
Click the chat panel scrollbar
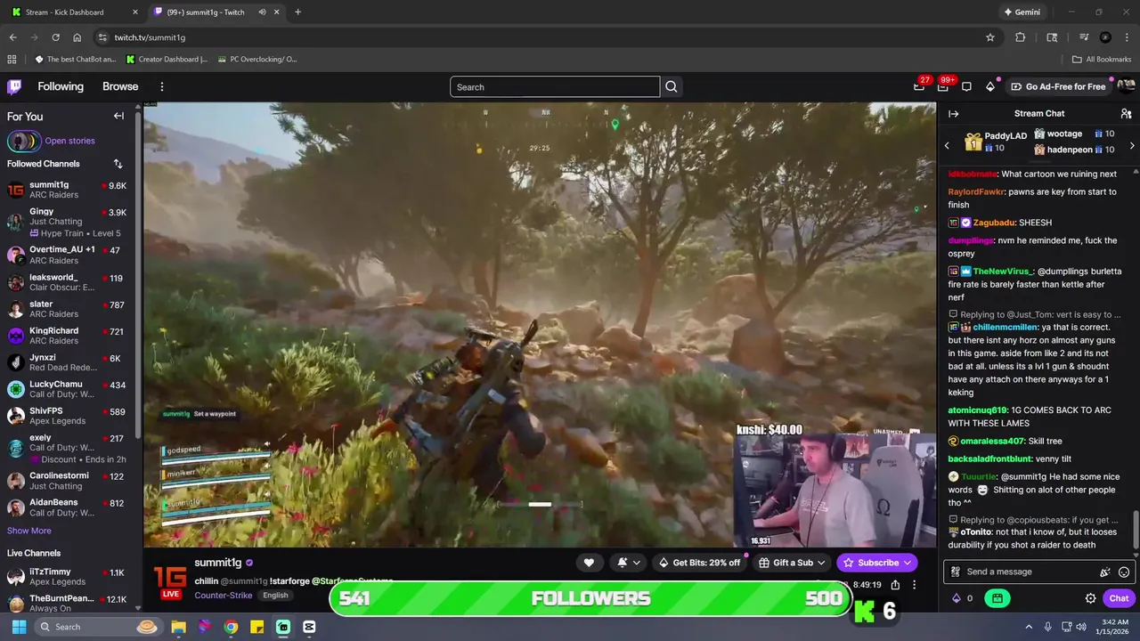pos(1136,530)
